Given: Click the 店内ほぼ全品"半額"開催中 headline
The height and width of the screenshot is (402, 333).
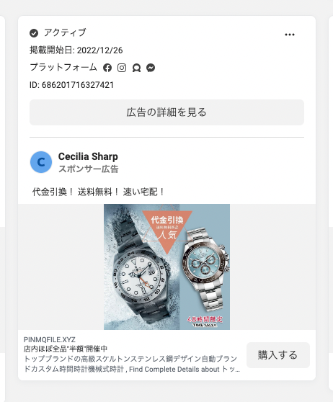Looking at the screenshot, I should [x=66, y=349].
